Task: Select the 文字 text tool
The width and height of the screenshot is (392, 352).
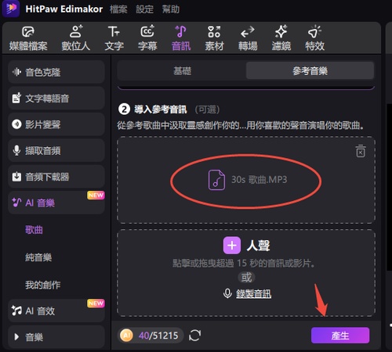Action: coord(114,38)
